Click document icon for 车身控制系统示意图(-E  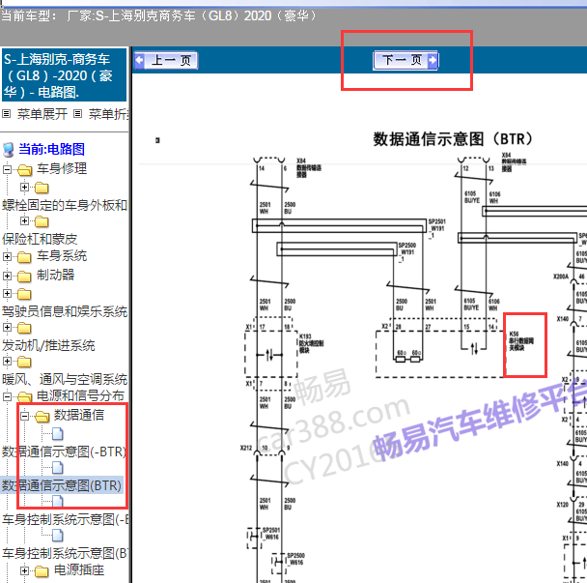57,501
